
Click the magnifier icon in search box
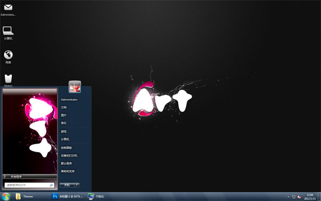point(51,185)
